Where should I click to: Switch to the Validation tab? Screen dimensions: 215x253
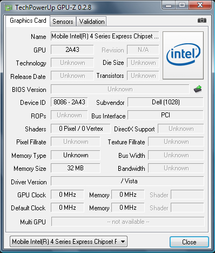[92, 22]
